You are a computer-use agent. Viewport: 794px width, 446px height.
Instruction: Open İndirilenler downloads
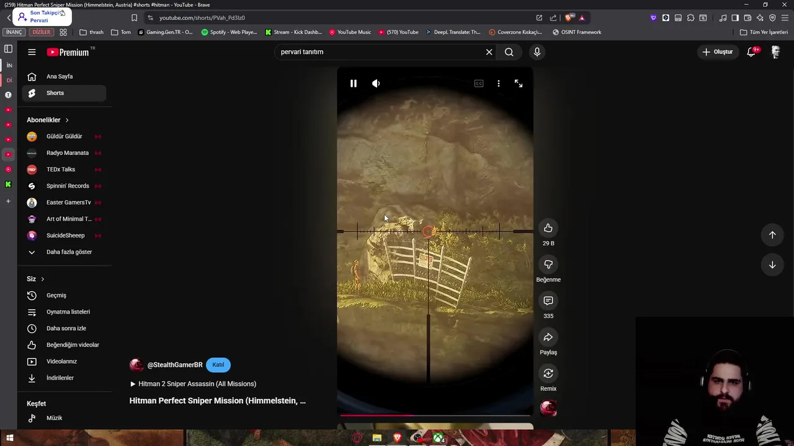64,378
